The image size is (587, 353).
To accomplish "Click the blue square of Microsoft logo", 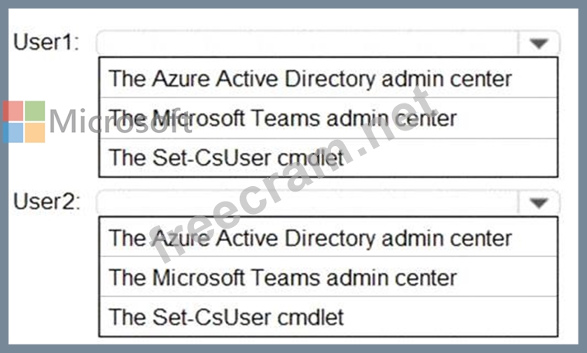I will [12, 133].
